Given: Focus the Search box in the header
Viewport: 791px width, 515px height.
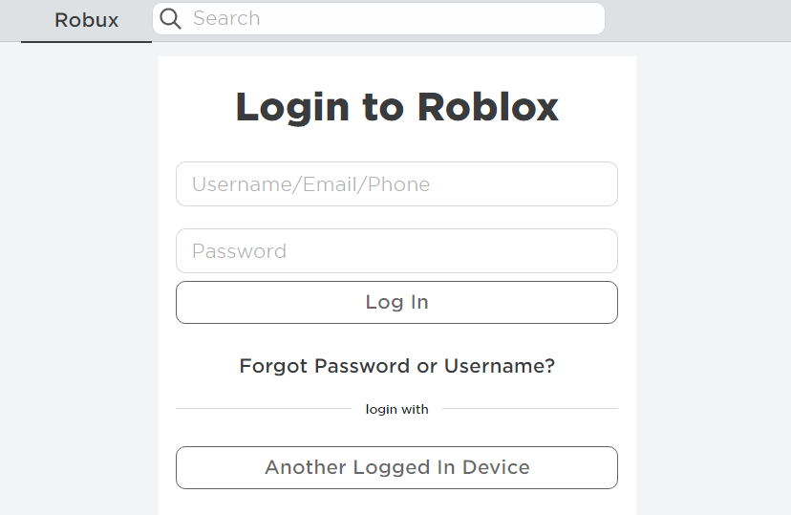Looking at the screenshot, I should click(378, 19).
